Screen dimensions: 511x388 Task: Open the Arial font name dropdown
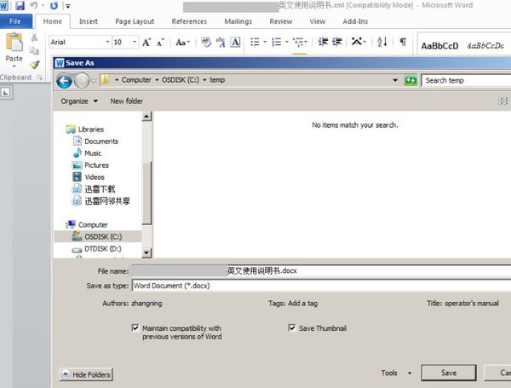coord(107,42)
